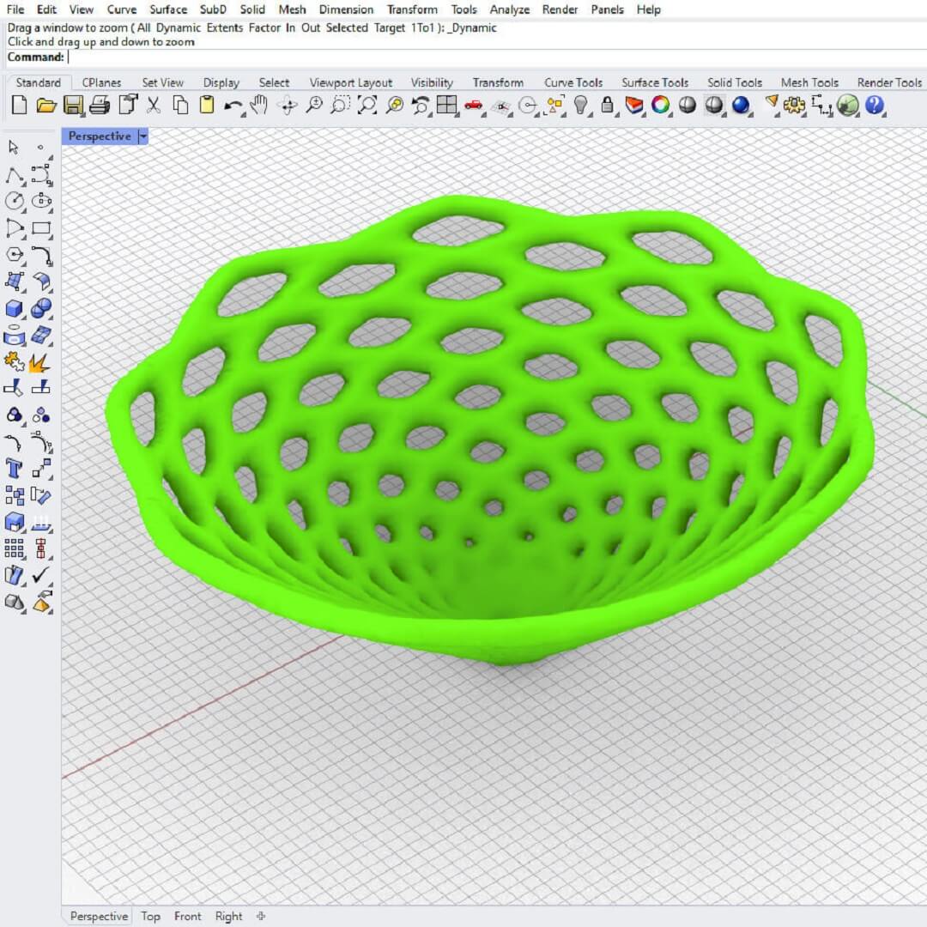Open the SubD menu
927x927 pixels.
point(213,9)
